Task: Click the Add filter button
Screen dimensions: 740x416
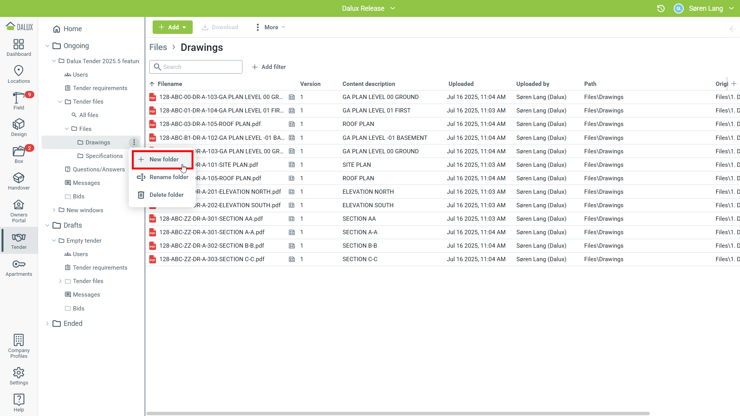Action: point(269,67)
